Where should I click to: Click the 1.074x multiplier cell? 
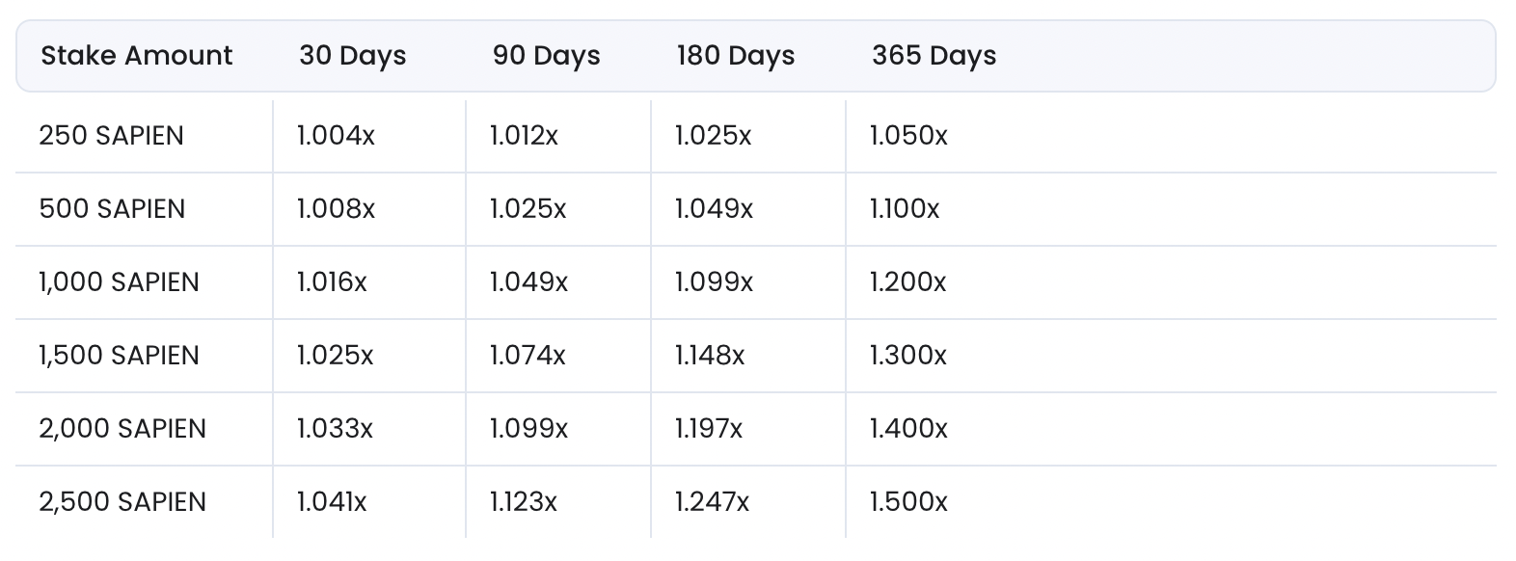pyautogui.click(x=528, y=356)
